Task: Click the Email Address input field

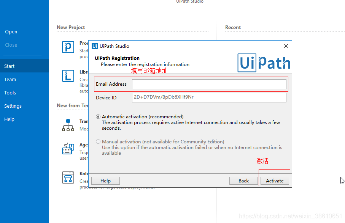Action: 209,84
